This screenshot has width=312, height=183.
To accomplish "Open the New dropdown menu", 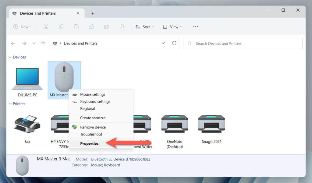I will click(23, 27).
